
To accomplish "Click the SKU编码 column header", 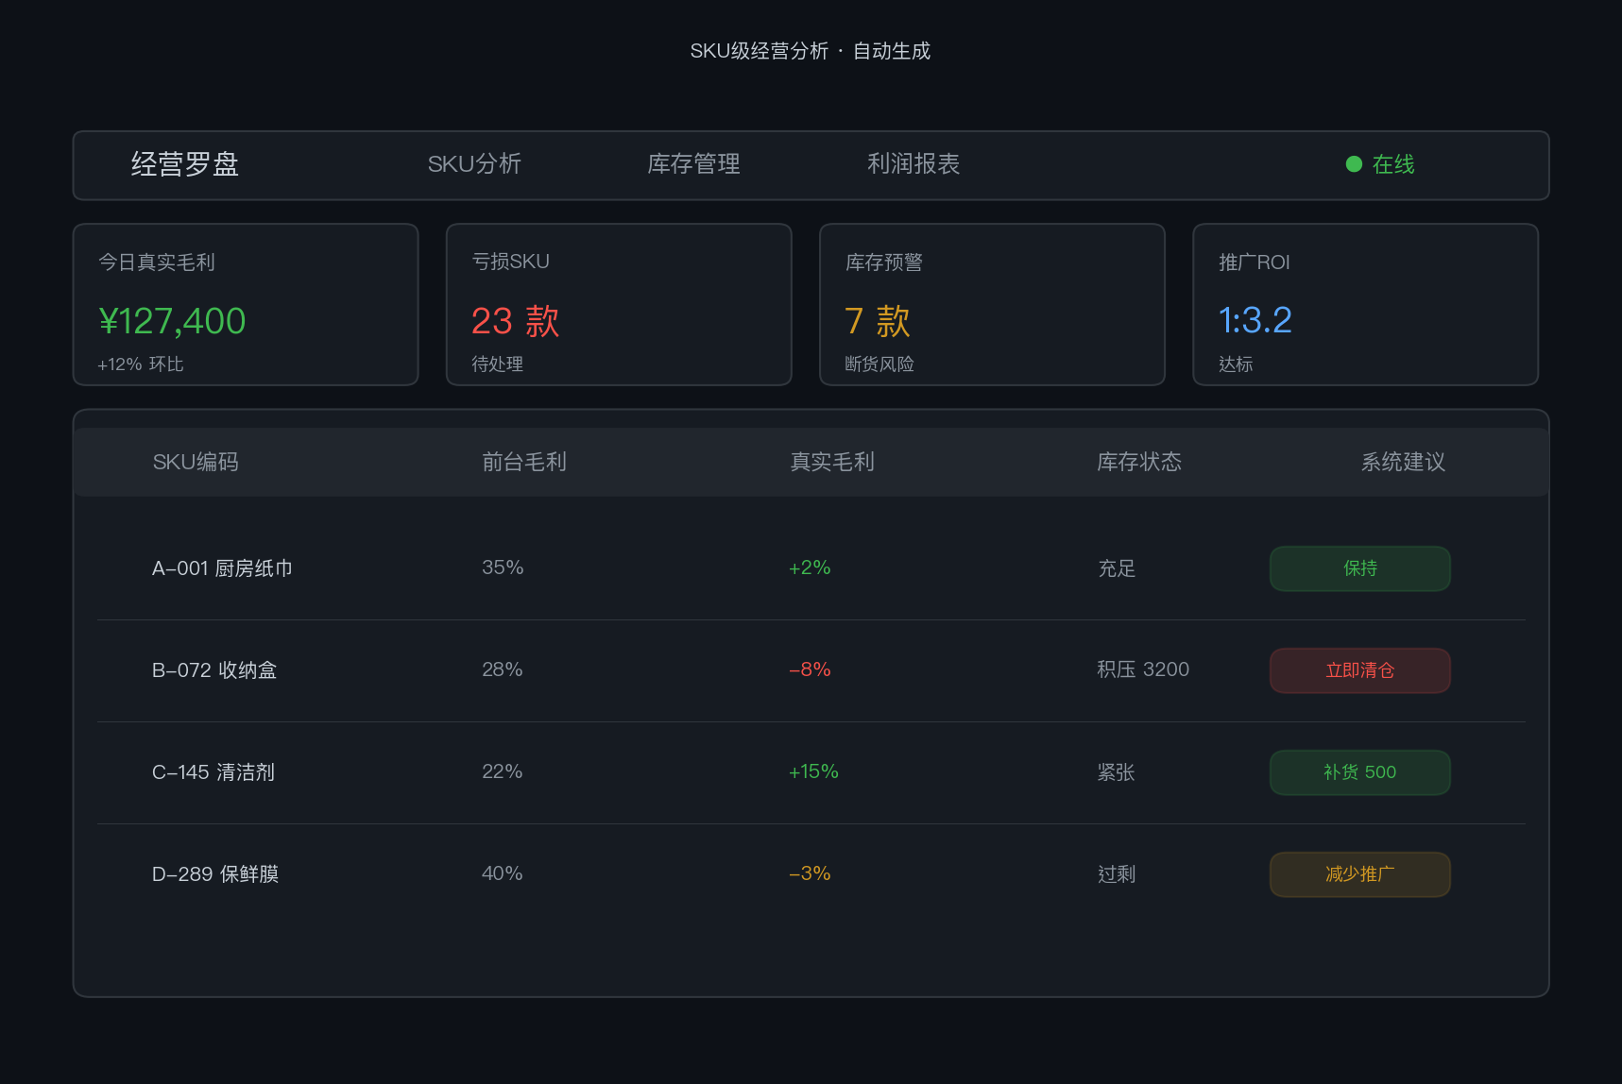I will coord(196,462).
